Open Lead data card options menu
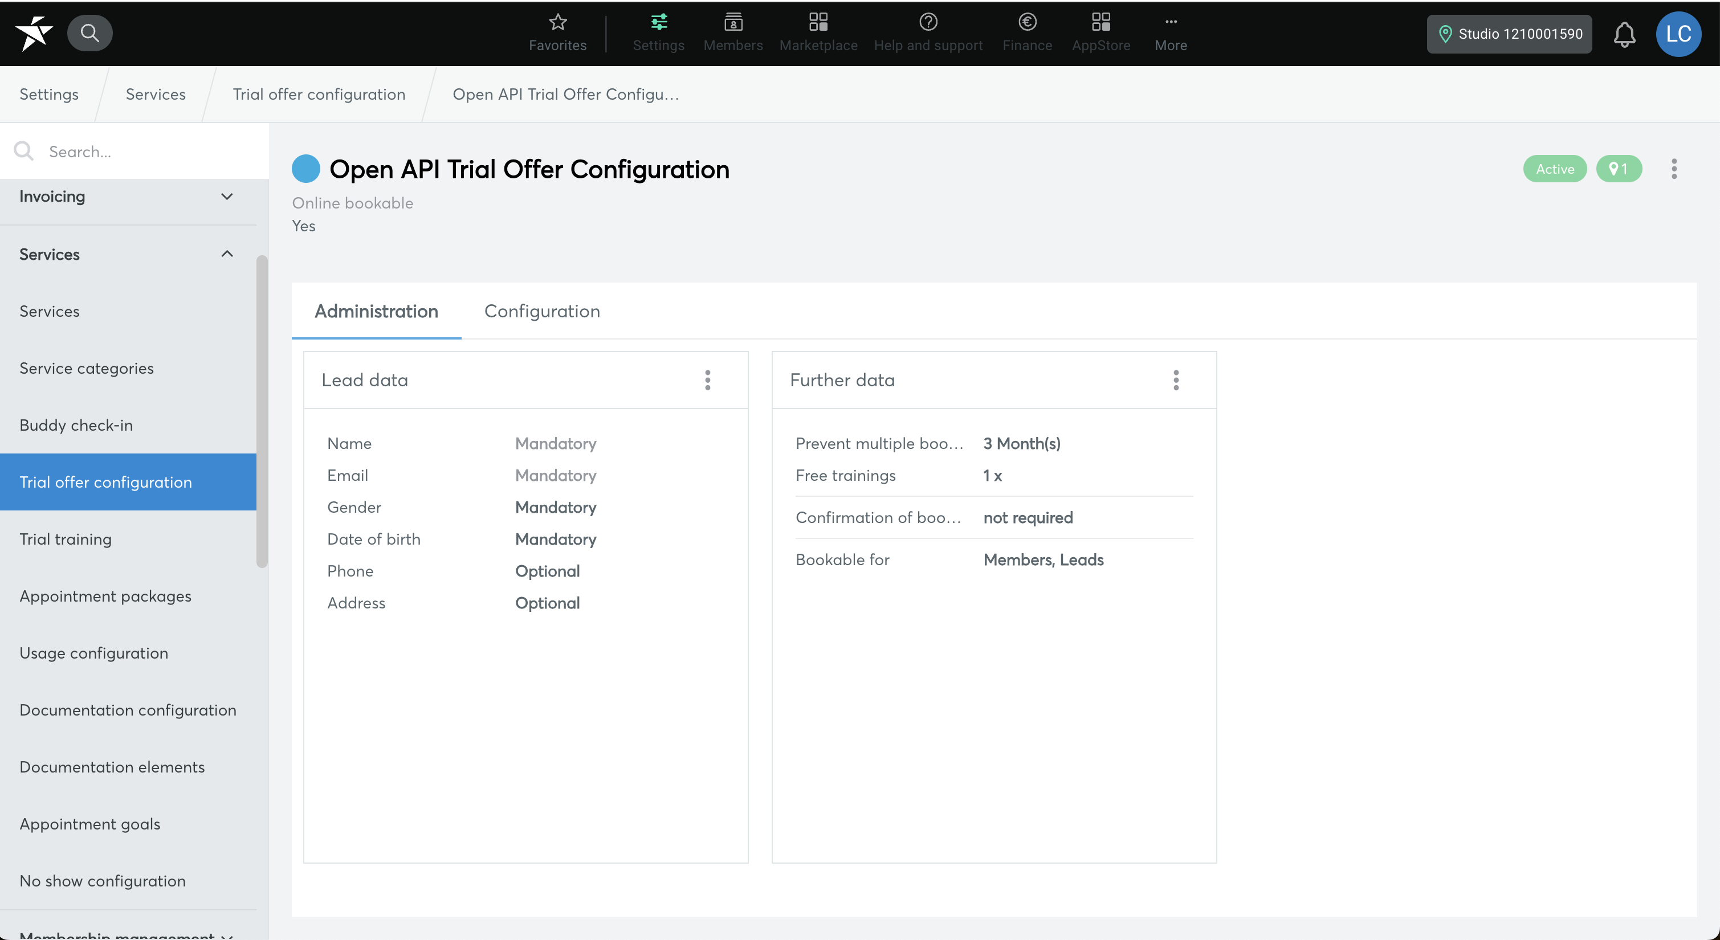This screenshot has height=940, width=1720. pyautogui.click(x=708, y=380)
